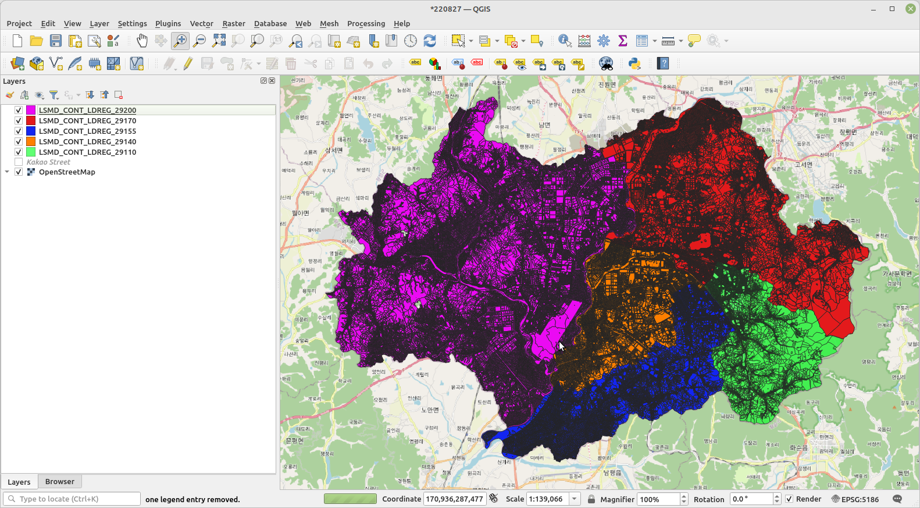Open project folder icon
The image size is (920, 508).
36,41
